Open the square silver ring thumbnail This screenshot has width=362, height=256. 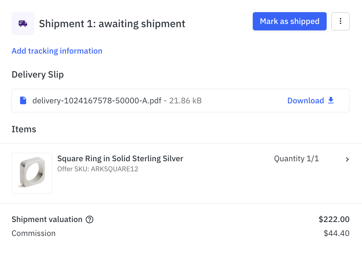pos(32,173)
